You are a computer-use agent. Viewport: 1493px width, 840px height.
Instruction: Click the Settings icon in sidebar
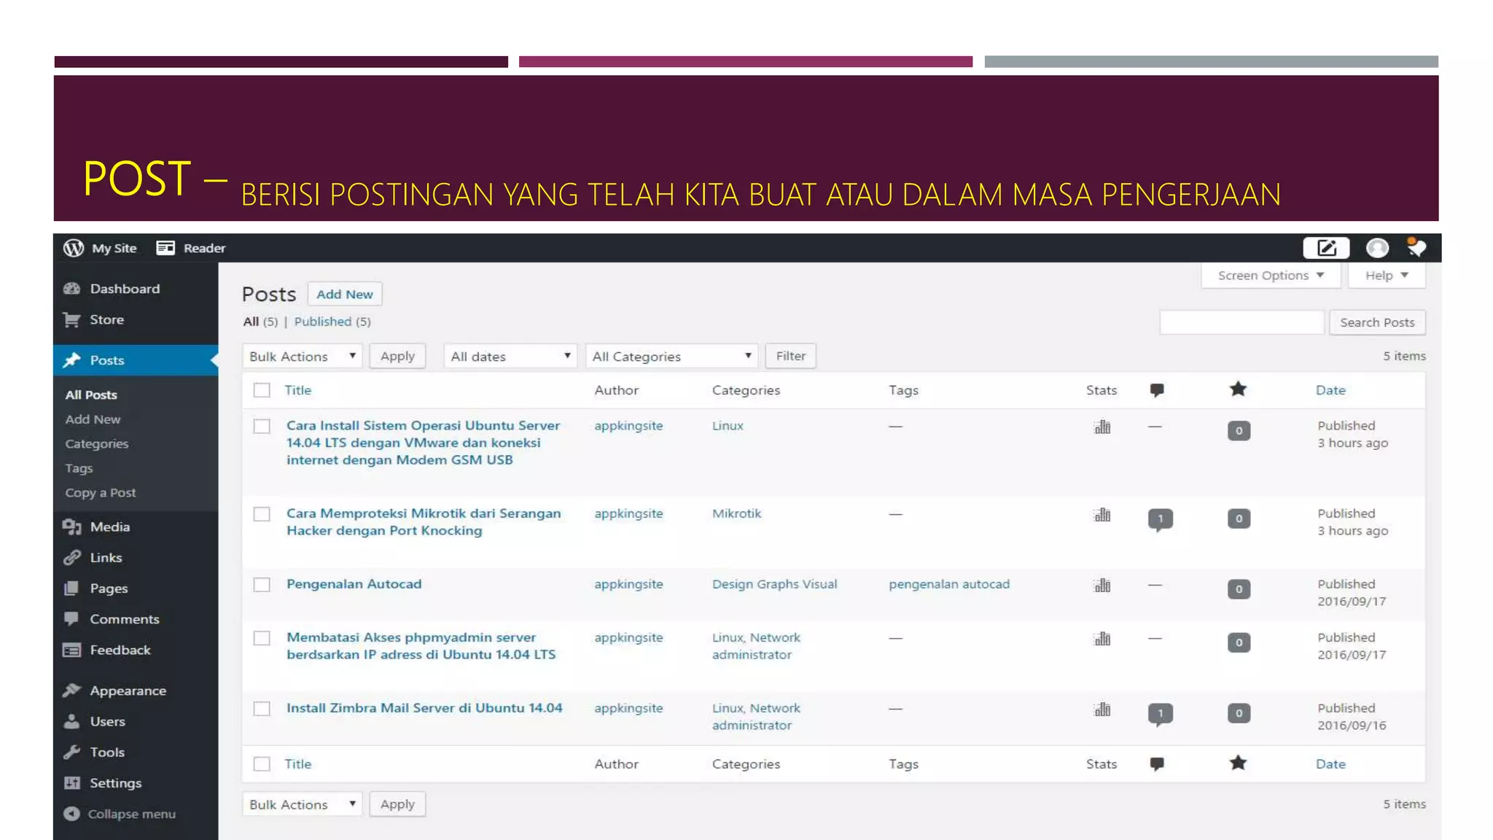click(71, 783)
